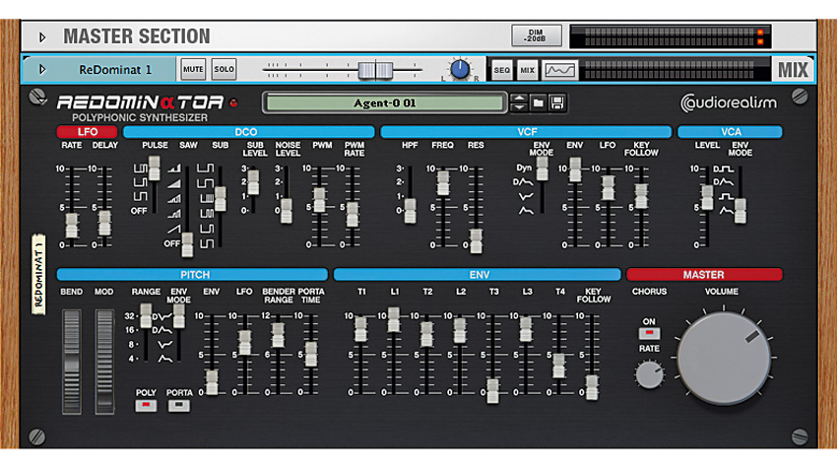Click the VCF ENV MODE selector handle
Screen dimensions: 837x471
tap(543, 168)
